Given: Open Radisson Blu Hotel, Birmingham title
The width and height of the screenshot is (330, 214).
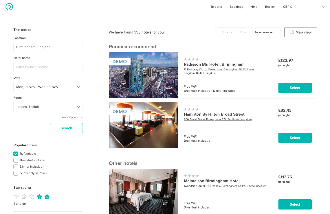Looking at the screenshot, I should [x=214, y=64].
